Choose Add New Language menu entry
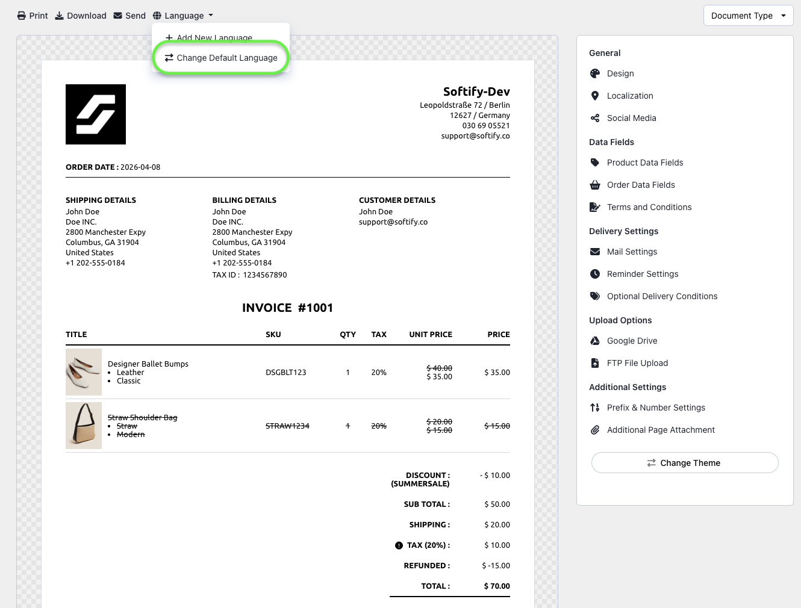 pyautogui.click(x=209, y=37)
